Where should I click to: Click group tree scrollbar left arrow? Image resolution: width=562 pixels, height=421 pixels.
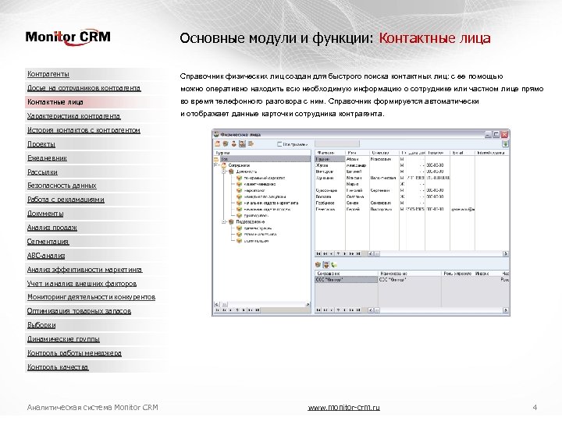coord(217,304)
